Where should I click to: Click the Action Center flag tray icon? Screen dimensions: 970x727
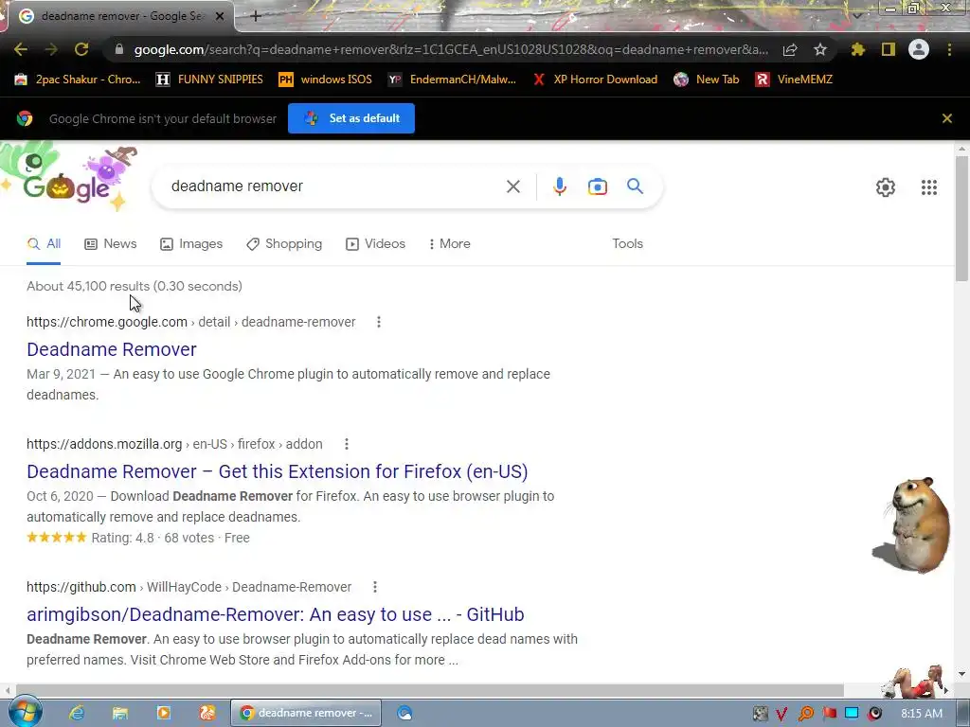[x=829, y=714]
